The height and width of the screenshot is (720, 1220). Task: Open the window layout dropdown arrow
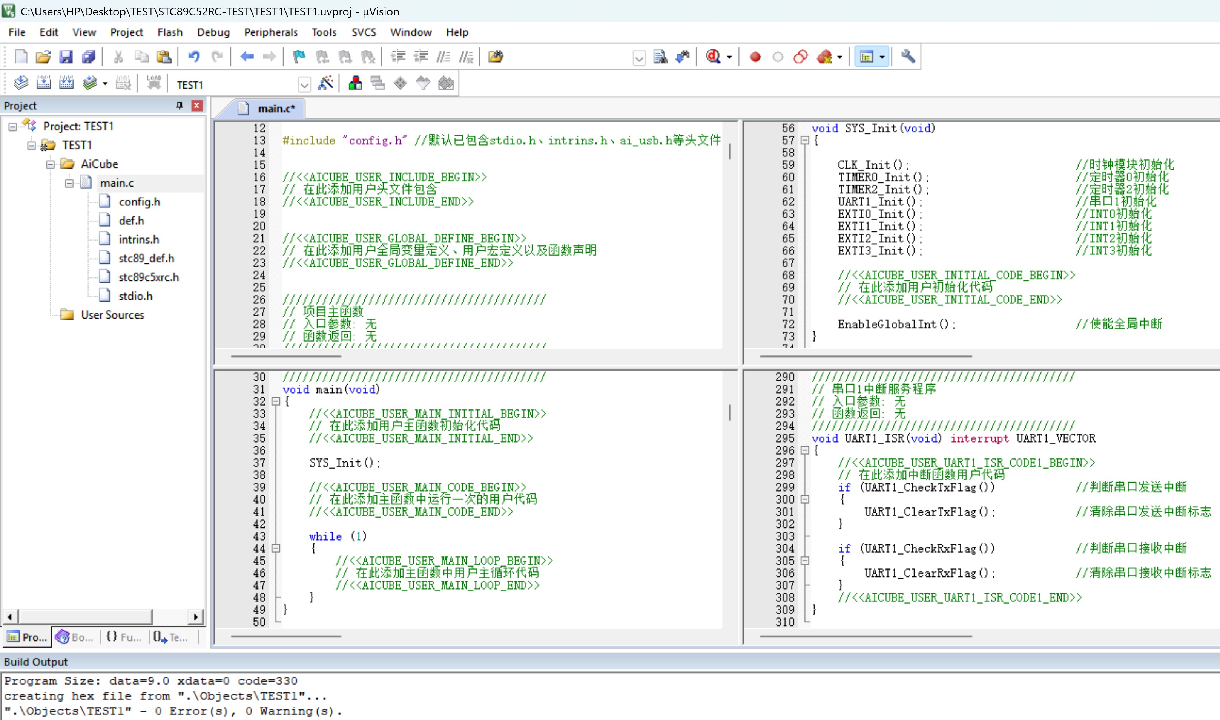pos(882,57)
